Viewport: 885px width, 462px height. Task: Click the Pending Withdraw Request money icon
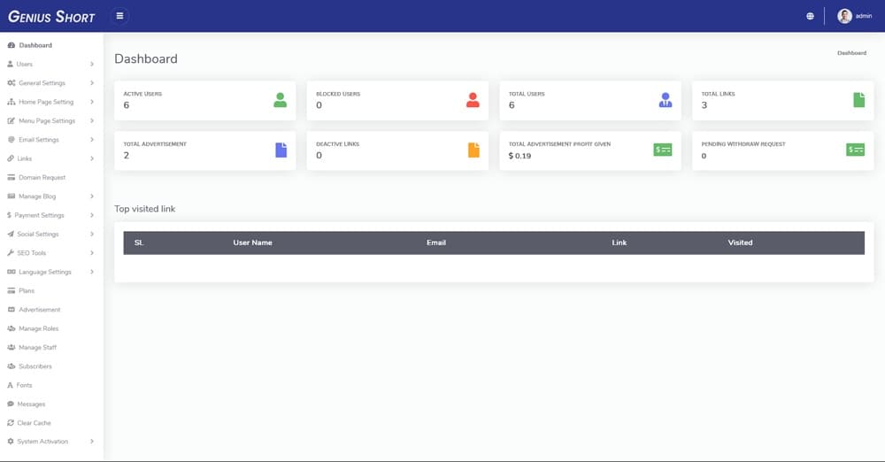point(855,150)
